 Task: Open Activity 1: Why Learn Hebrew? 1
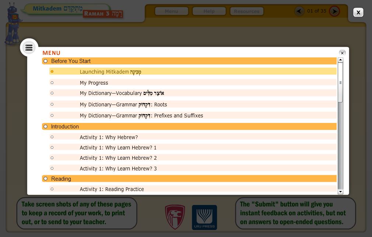(193, 148)
